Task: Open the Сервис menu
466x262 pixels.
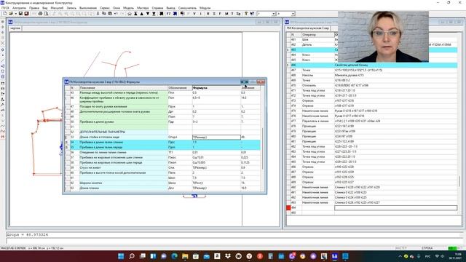Action: tap(105, 8)
